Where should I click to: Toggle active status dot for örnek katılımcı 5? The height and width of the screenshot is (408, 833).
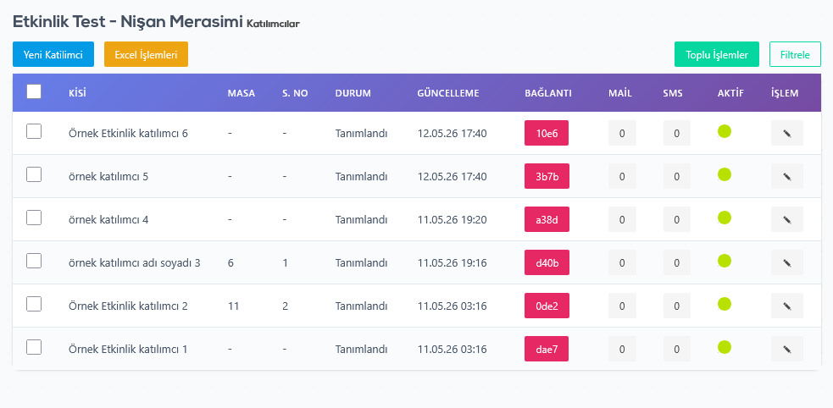pos(724,174)
